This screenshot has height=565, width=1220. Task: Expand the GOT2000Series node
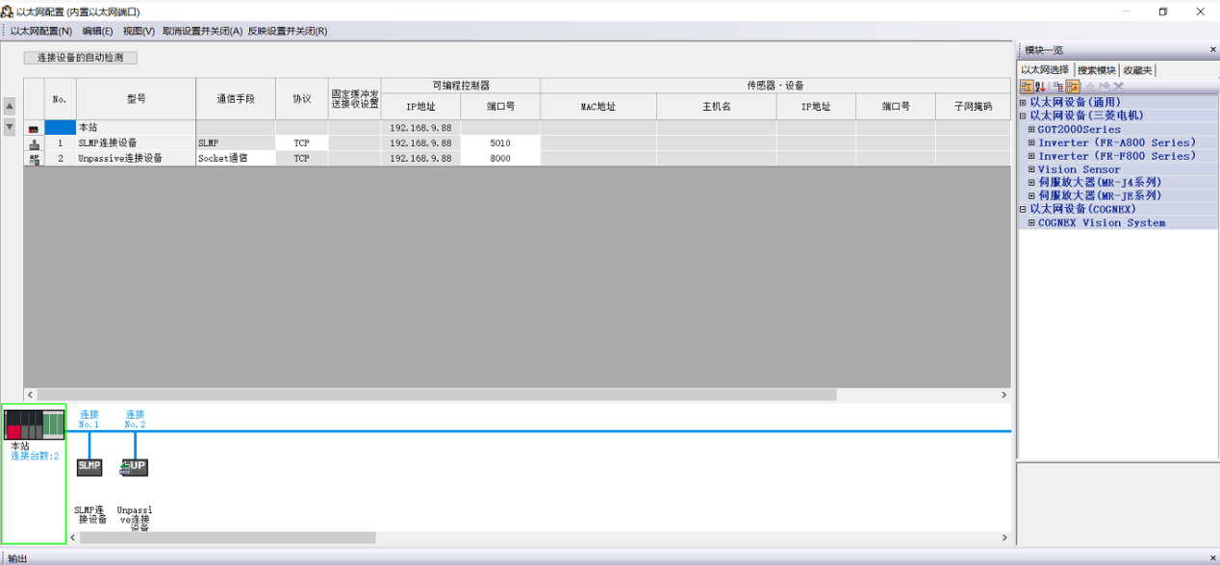coord(1031,129)
